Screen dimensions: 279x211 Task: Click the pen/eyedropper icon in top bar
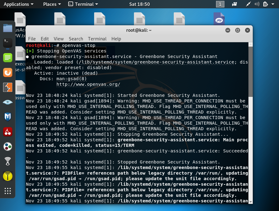click(248, 4)
